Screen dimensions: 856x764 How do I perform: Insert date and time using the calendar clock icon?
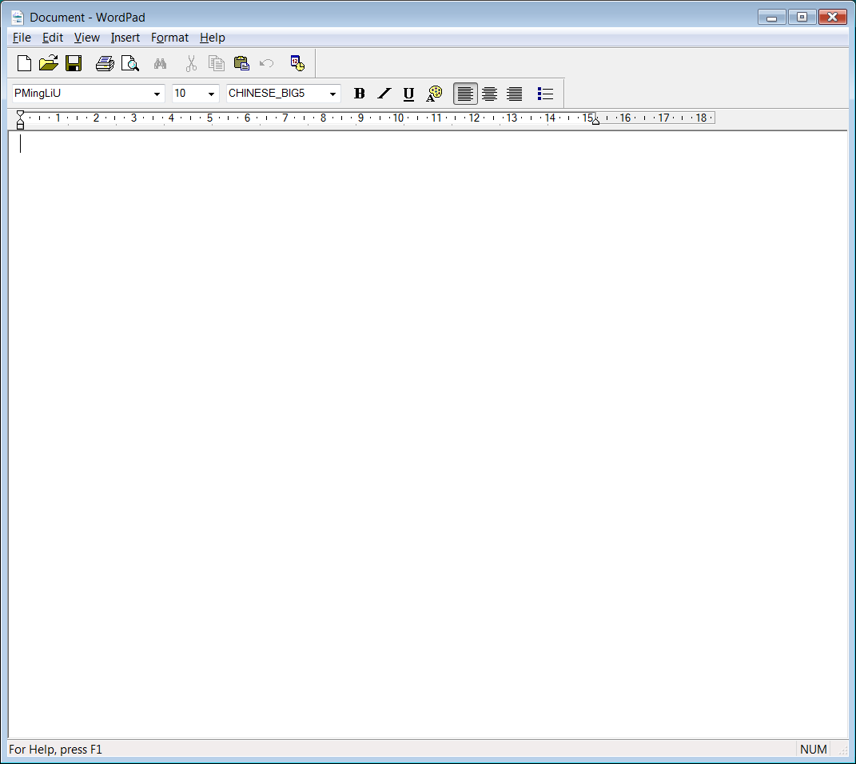pos(297,63)
